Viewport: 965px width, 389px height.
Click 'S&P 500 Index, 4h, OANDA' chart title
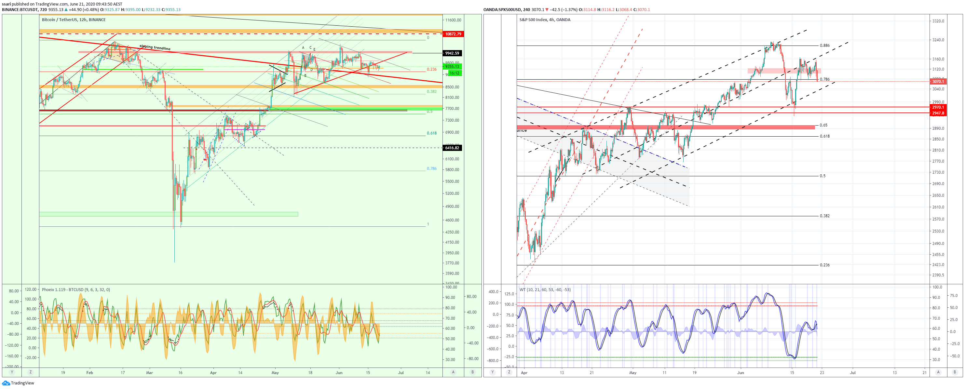pos(545,20)
